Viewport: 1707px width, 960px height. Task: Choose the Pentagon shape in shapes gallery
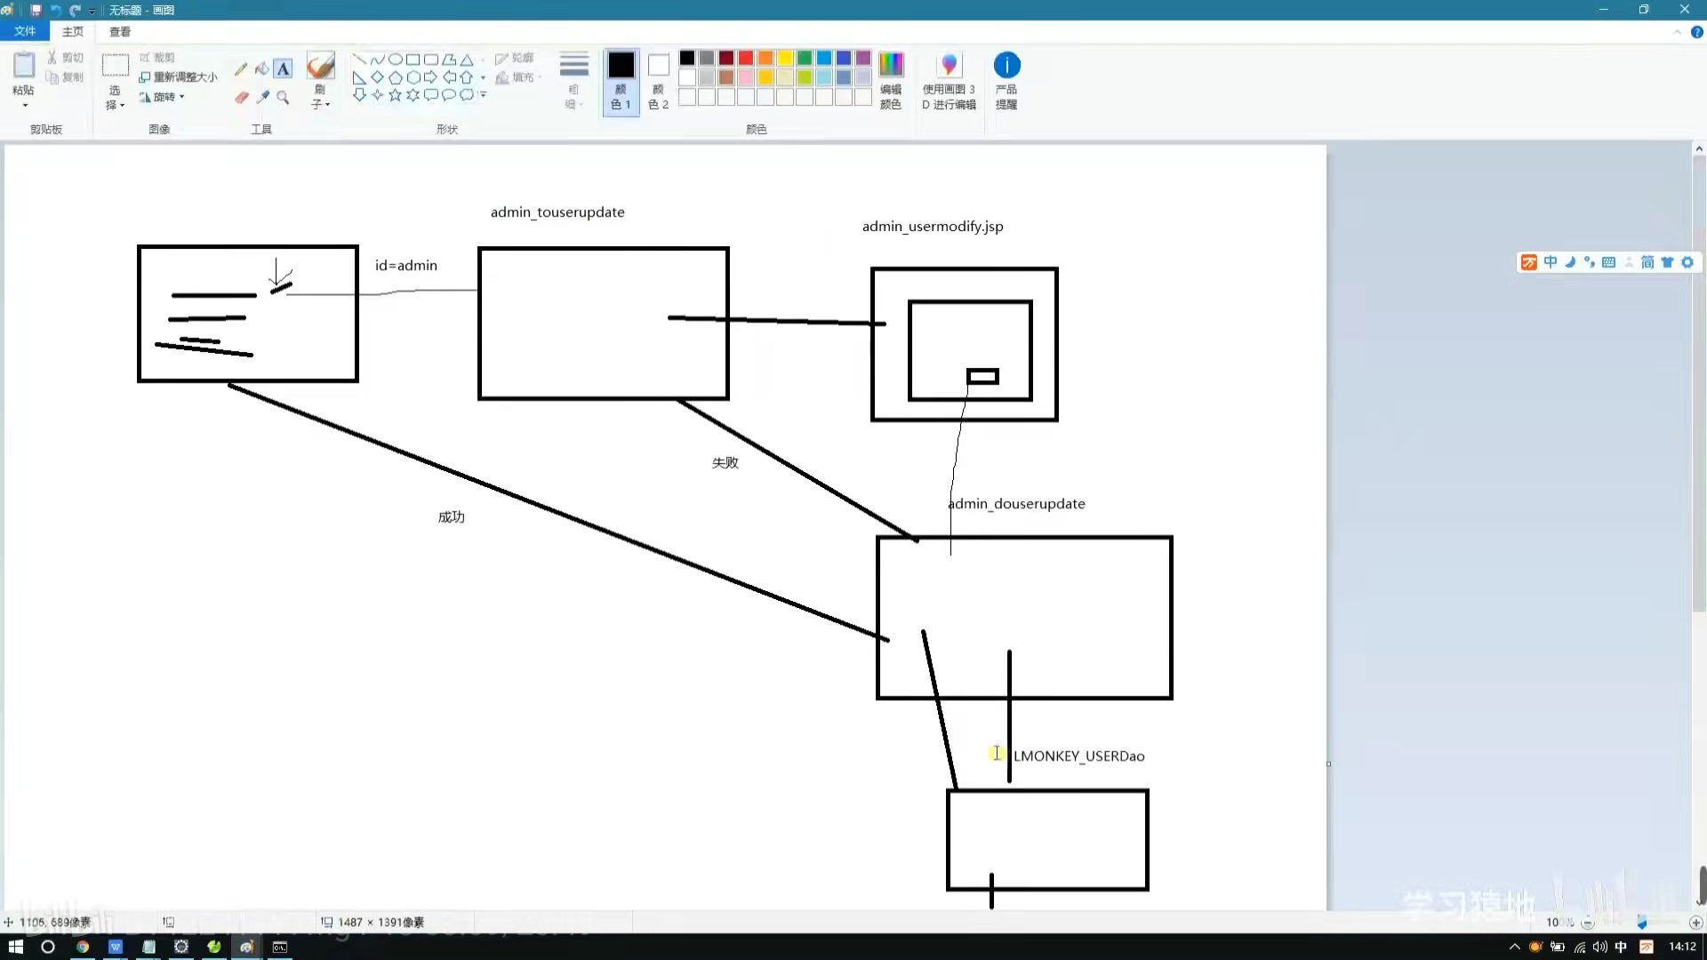click(x=395, y=77)
